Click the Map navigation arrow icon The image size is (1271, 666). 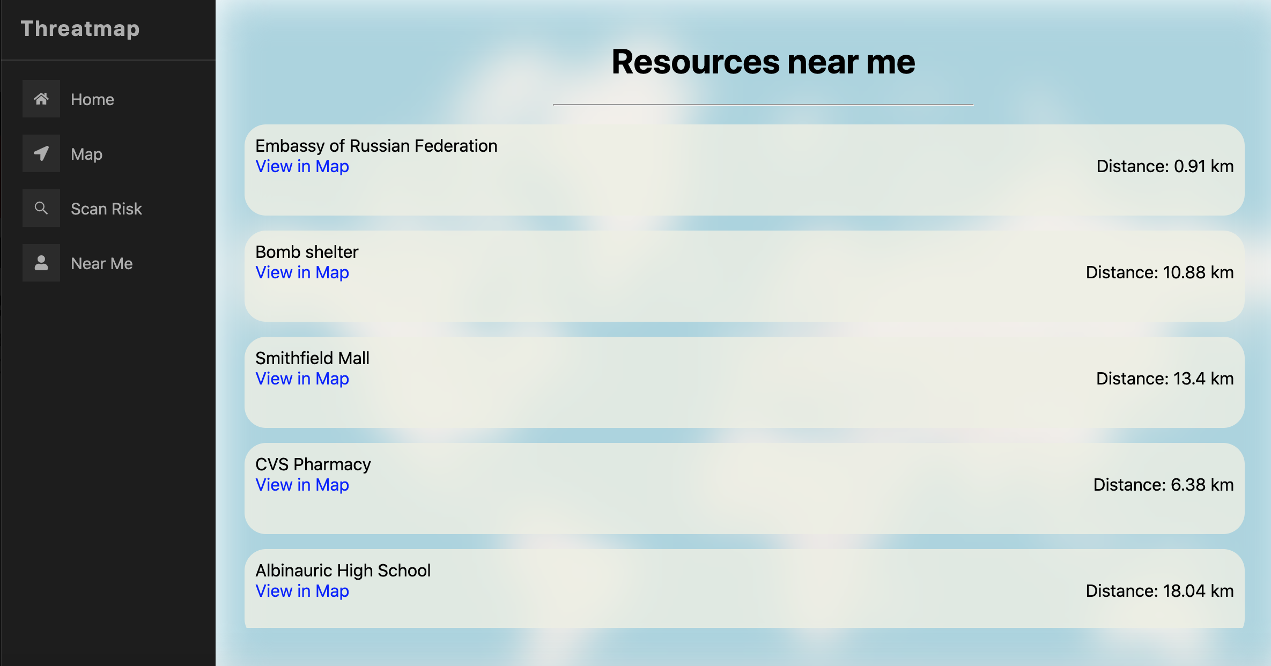pyautogui.click(x=41, y=154)
